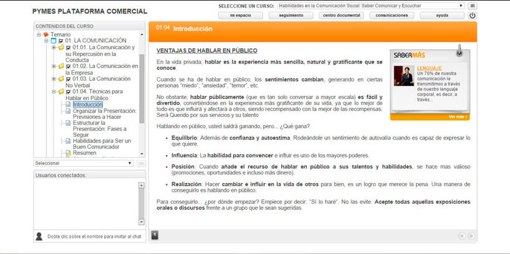Screen dimensions: 510x254
Task: Click the course tree scroll-down arrow
Action: pos(141,154)
